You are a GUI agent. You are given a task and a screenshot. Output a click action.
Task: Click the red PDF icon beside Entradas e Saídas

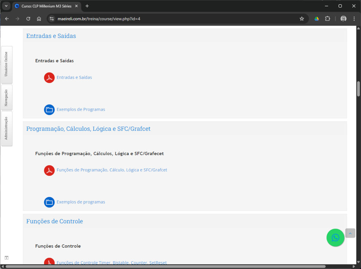tap(49, 78)
